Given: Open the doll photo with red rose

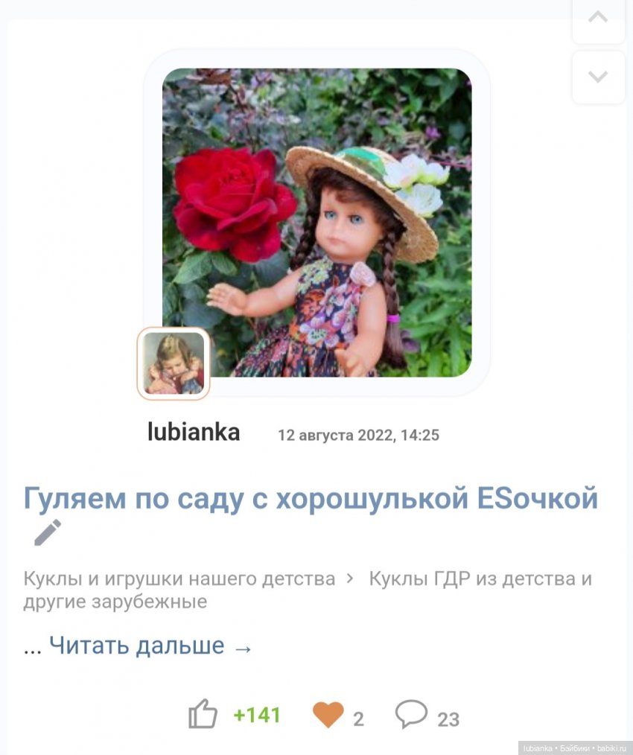Looking at the screenshot, I should click(x=317, y=223).
